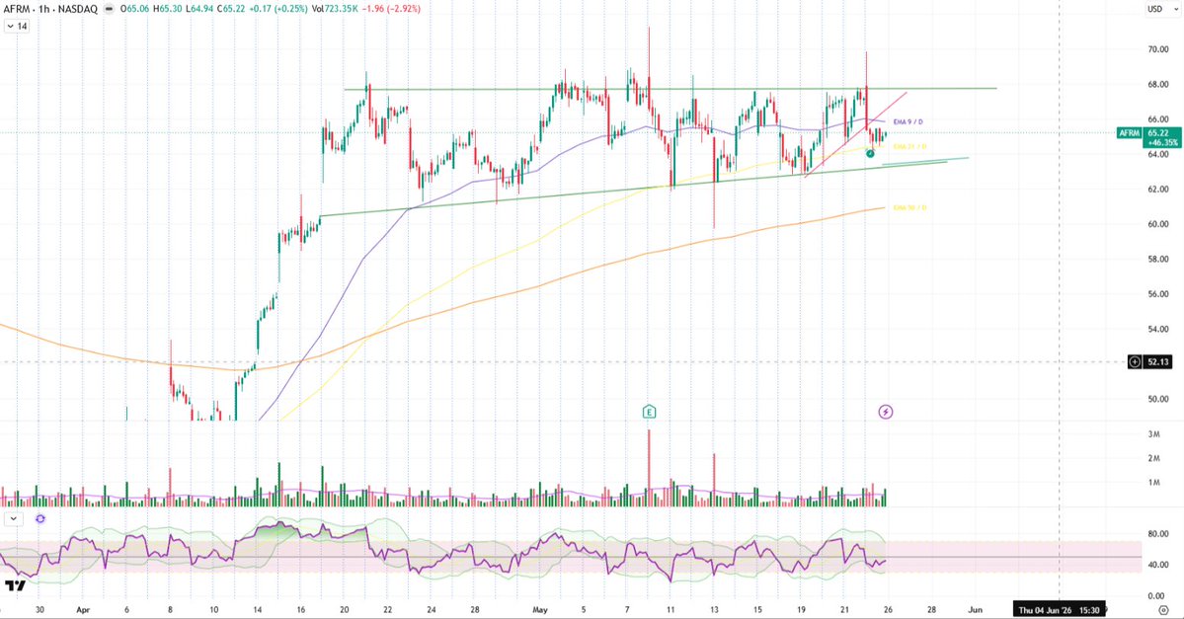
Task: Click the 54.00 price scale value
Action: coord(1158,329)
